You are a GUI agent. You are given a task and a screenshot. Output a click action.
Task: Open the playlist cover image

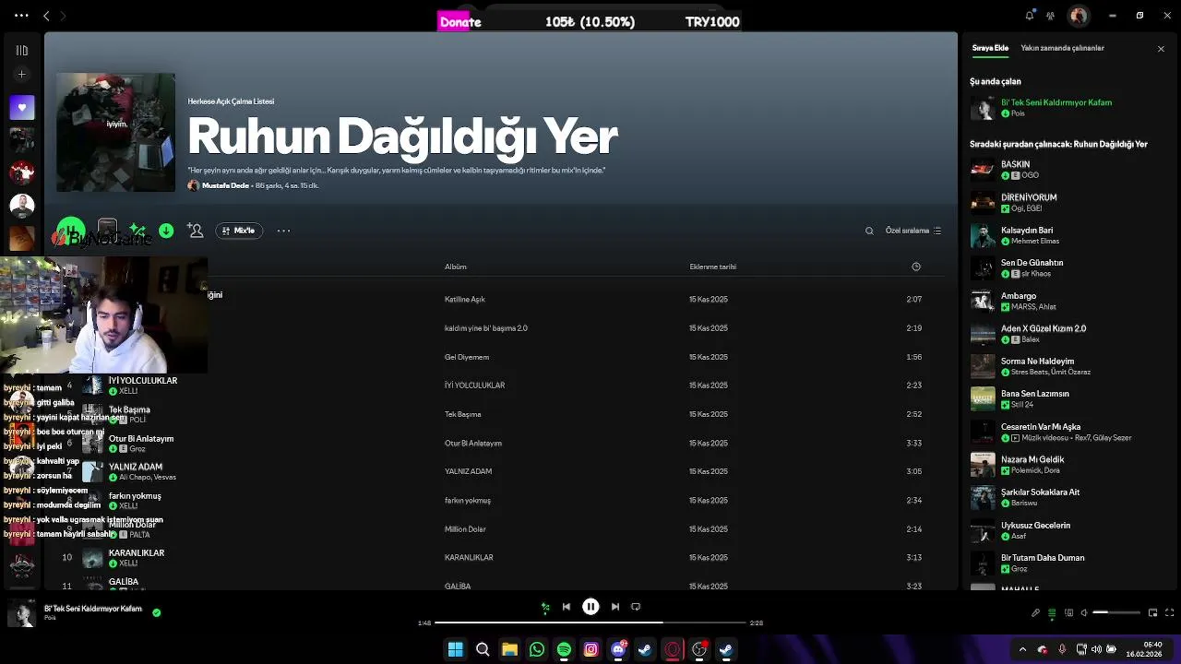pos(115,132)
